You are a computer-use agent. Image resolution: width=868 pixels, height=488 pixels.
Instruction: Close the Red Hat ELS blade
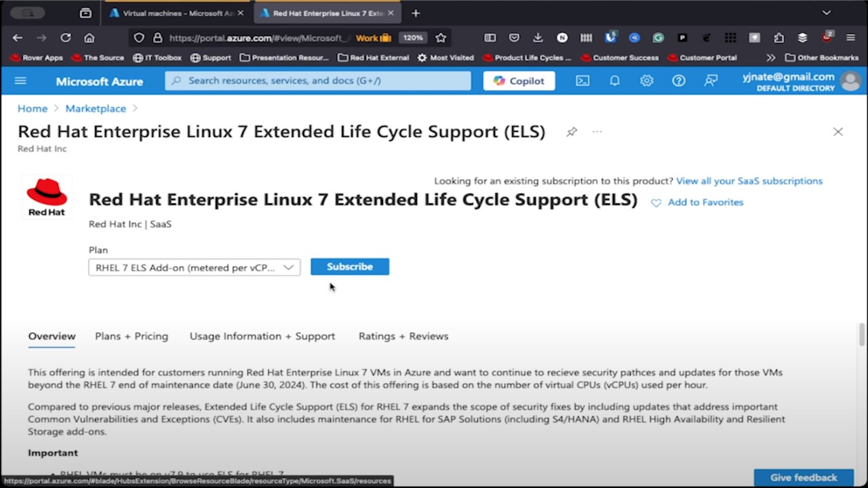point(838,131)
